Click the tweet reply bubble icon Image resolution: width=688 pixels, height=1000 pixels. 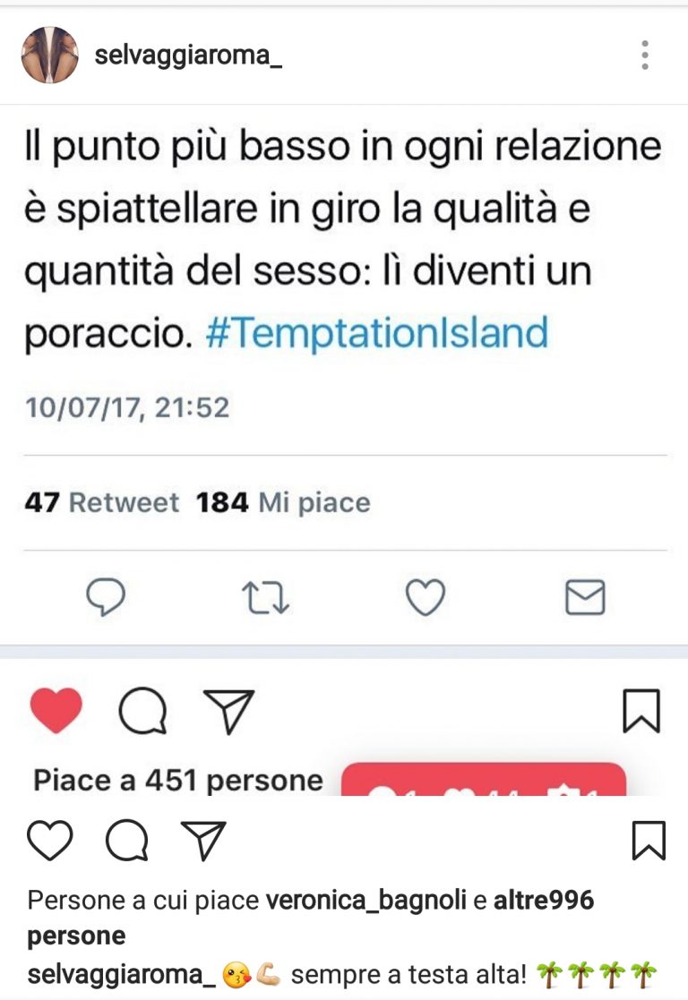pyautogui.click(x=106, y=597)
